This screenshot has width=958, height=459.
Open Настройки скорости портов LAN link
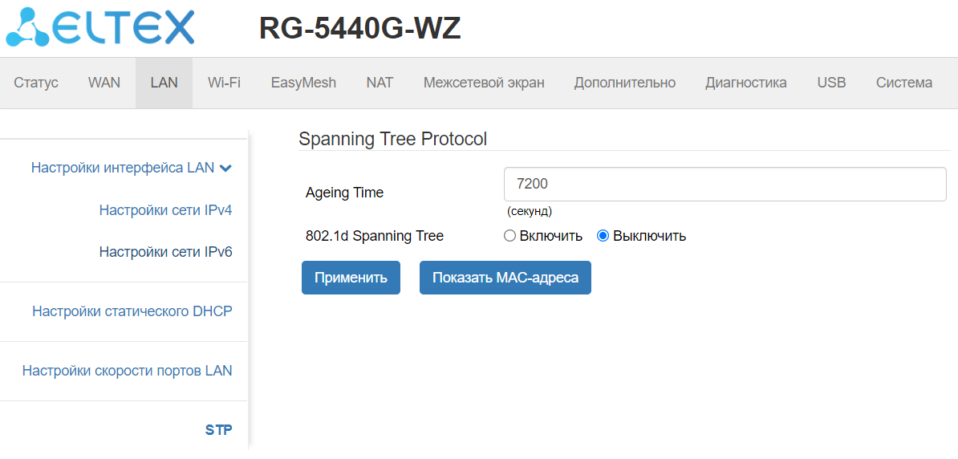point(128,371)
